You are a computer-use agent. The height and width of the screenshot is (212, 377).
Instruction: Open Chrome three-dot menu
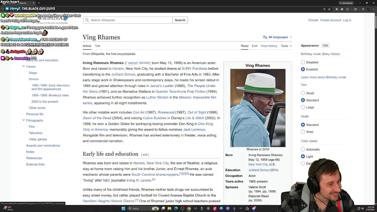coord(374,9)
